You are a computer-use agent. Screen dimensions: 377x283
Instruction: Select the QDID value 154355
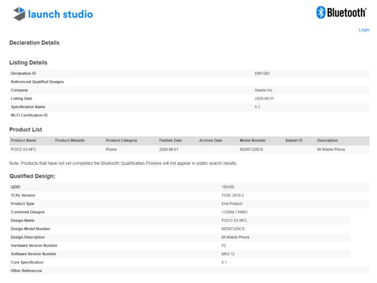(x=228, y=187)
